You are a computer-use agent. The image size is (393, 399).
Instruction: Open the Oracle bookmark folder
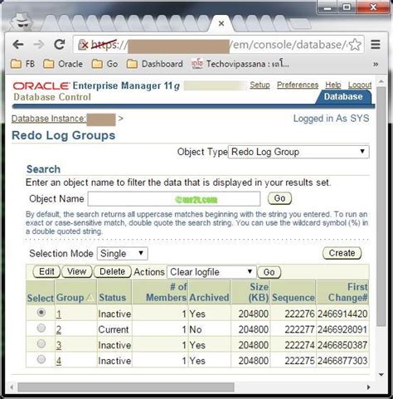[x=63, y=64]
